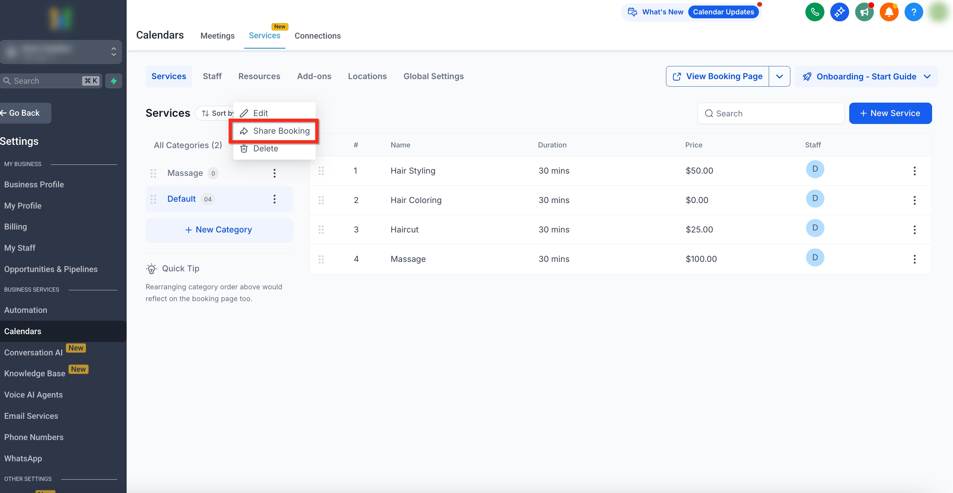Choose Delete in the category menu
The width and height of the screenshot is (953, 493).
pyautogui.click(x=265, y=148)
